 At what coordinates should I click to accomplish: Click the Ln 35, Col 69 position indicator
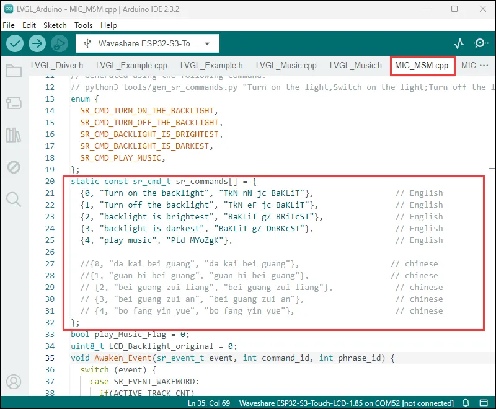coord(209,403)
